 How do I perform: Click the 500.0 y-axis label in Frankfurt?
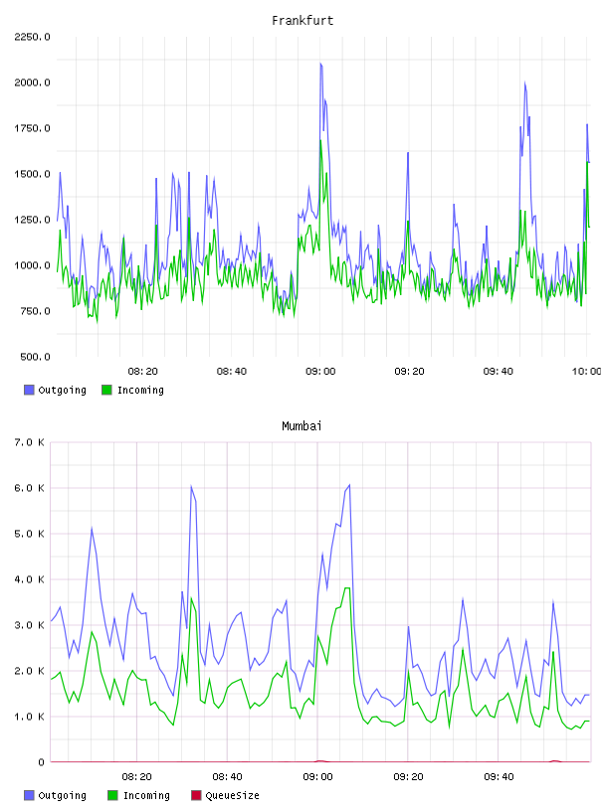[x=35, y=357]
